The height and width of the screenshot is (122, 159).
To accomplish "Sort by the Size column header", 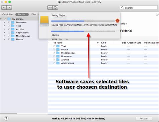I will coord(124,43).
